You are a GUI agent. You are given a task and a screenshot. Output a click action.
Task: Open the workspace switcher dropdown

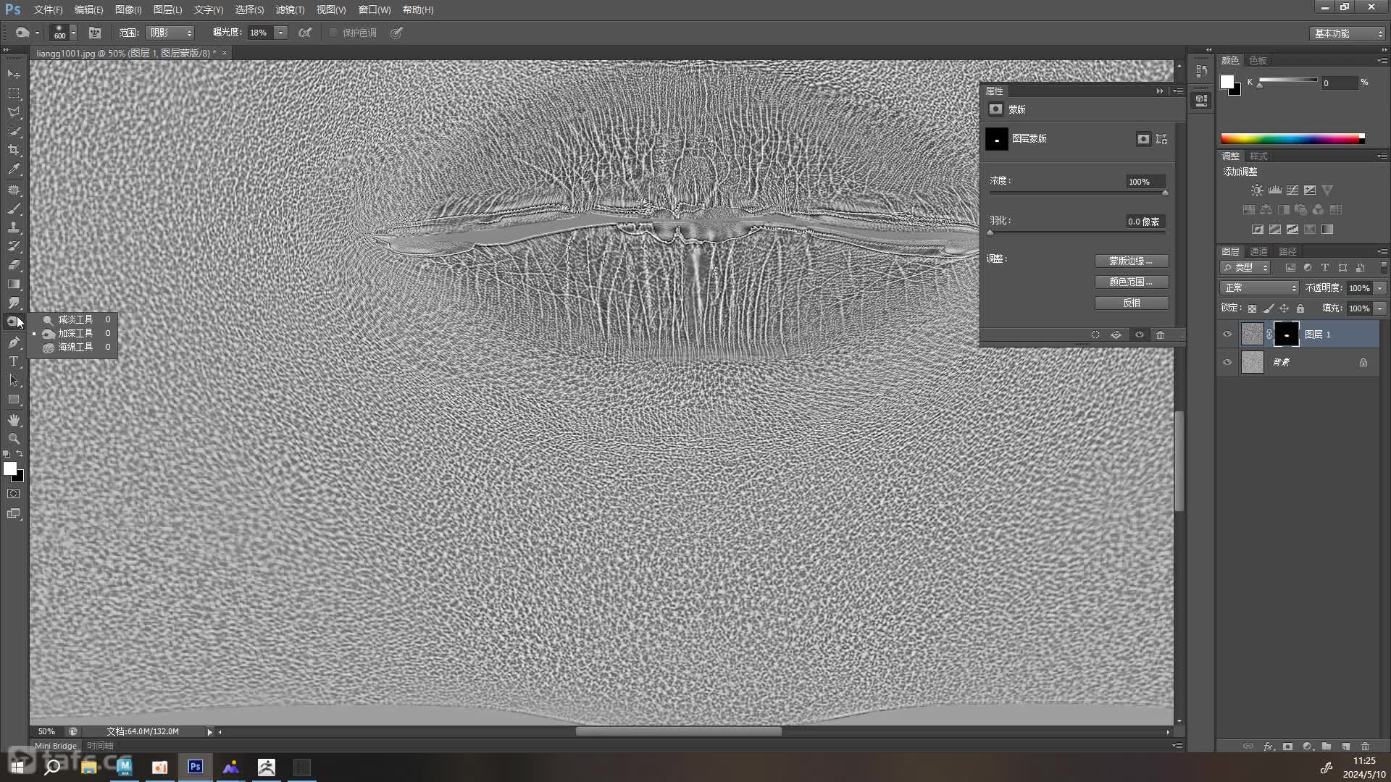click(x=1348, y=33)
